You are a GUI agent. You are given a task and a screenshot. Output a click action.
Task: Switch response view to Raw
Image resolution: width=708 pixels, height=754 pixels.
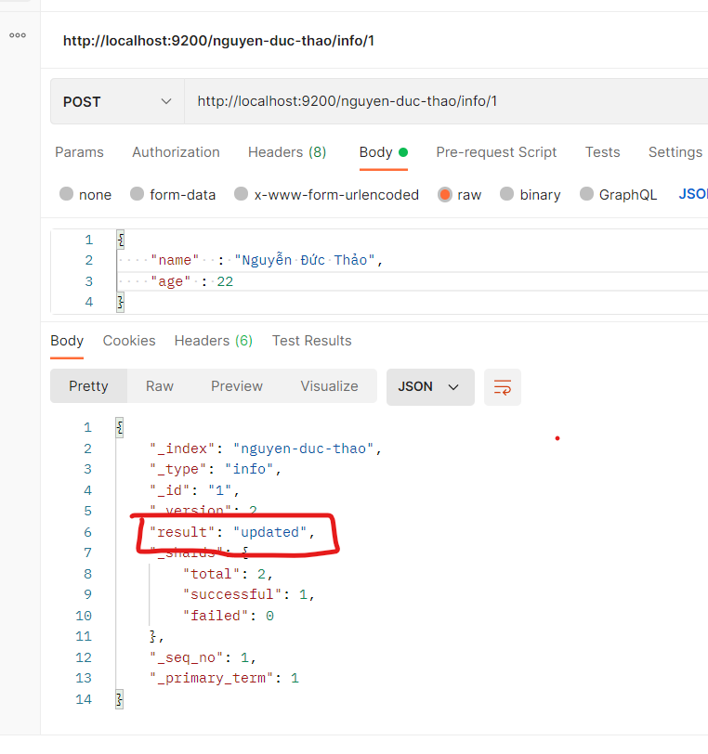pos(160,386)
